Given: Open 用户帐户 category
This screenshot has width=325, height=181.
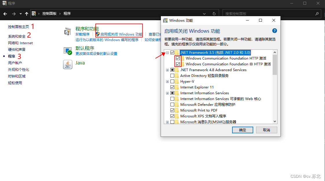Looking at the screenshot, I should click(15, 63).
